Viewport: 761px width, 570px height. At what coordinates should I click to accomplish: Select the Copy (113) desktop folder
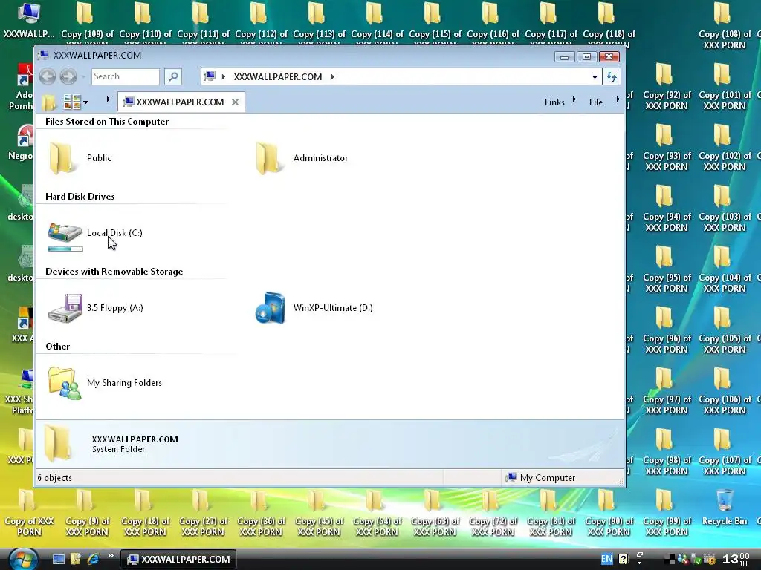[x=319, y=22]
